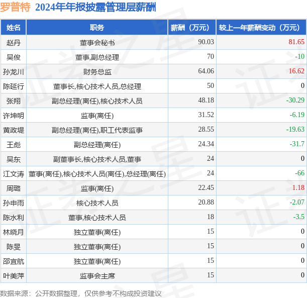The height and width of the screenshot is (298, 307).
Task: Select the name cell 孙龙川
Action: pyautogui.click(x=13, y=71)
